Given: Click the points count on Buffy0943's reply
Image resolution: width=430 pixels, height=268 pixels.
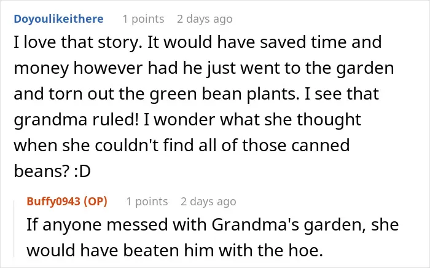Looking at the screenshot, I should [x=147, y=202].
